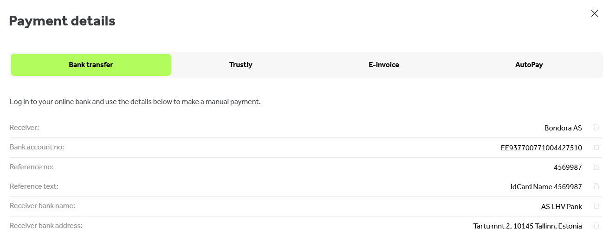
Task: Copy the receiver bank address
Action: coord(596,226)
